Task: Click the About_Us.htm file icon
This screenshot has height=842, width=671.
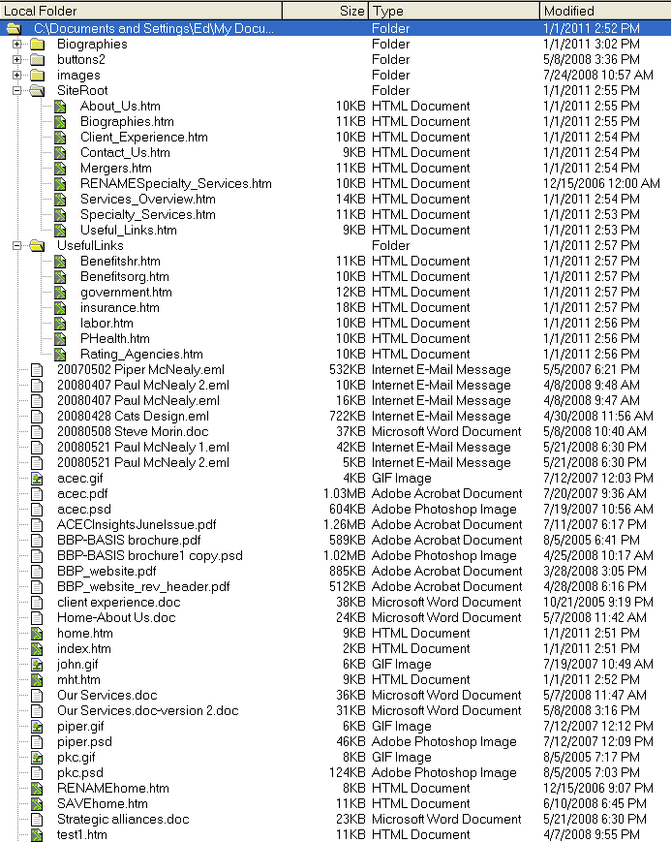Action: [x=60, y=106]
